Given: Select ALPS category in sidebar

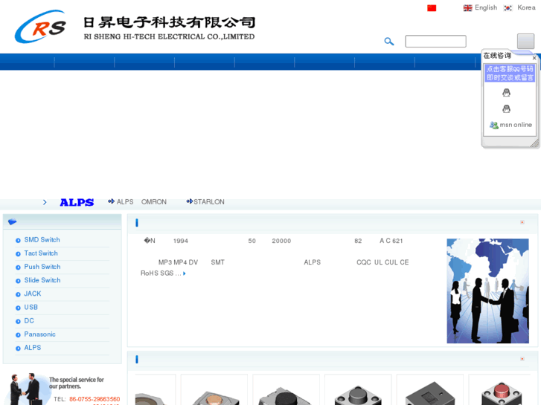Looking at the screenshot, I should tap(33, 348).
